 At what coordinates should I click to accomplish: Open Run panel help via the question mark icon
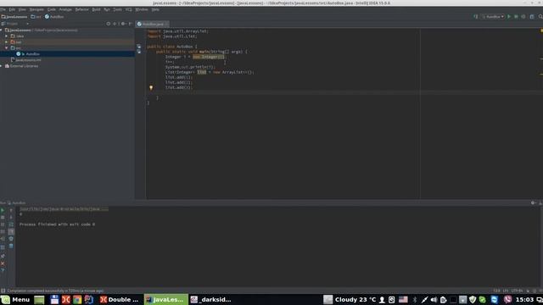(x=3, y=270)
